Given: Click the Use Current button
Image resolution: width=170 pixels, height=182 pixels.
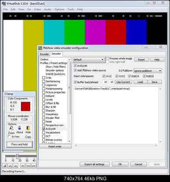Looking at the screenshot, I should click(123, 82).
